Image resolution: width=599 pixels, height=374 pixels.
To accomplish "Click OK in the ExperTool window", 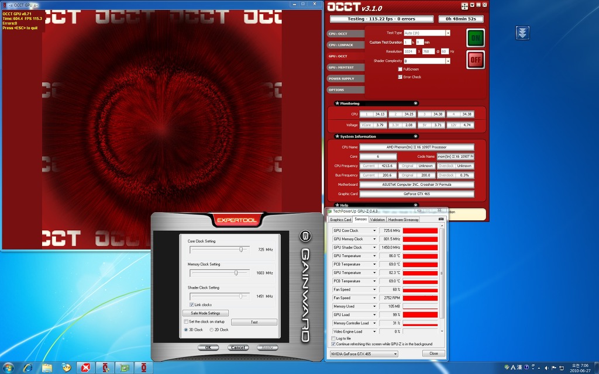I will coord(208,347).
